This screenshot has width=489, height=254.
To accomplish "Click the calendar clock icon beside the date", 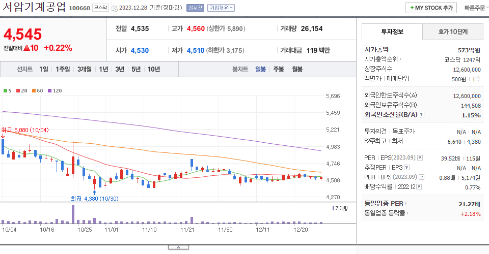I will [x=115, y=9].
